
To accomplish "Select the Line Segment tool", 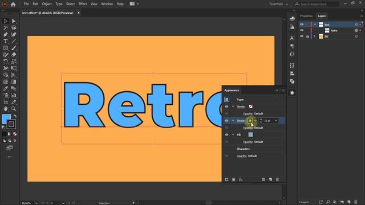I will (14, 41).
